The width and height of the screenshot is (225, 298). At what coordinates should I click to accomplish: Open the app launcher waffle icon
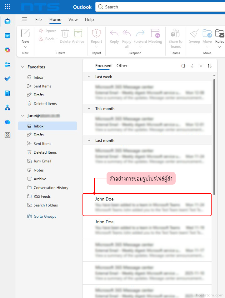[x=7, y=7]
